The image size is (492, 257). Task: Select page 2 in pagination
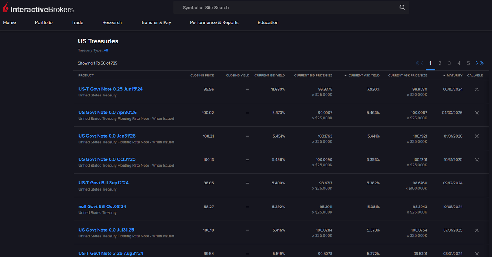(440, 63)
